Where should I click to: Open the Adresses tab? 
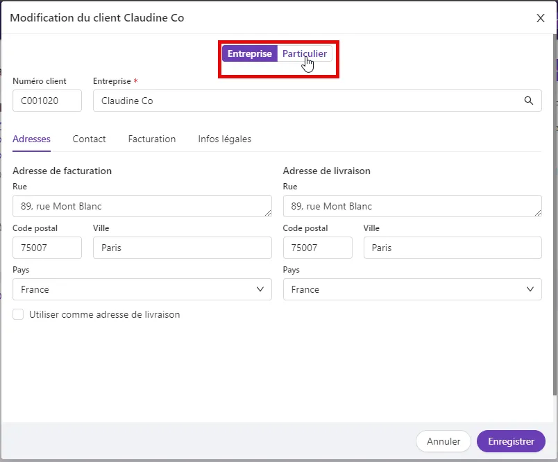coord(31,139)
